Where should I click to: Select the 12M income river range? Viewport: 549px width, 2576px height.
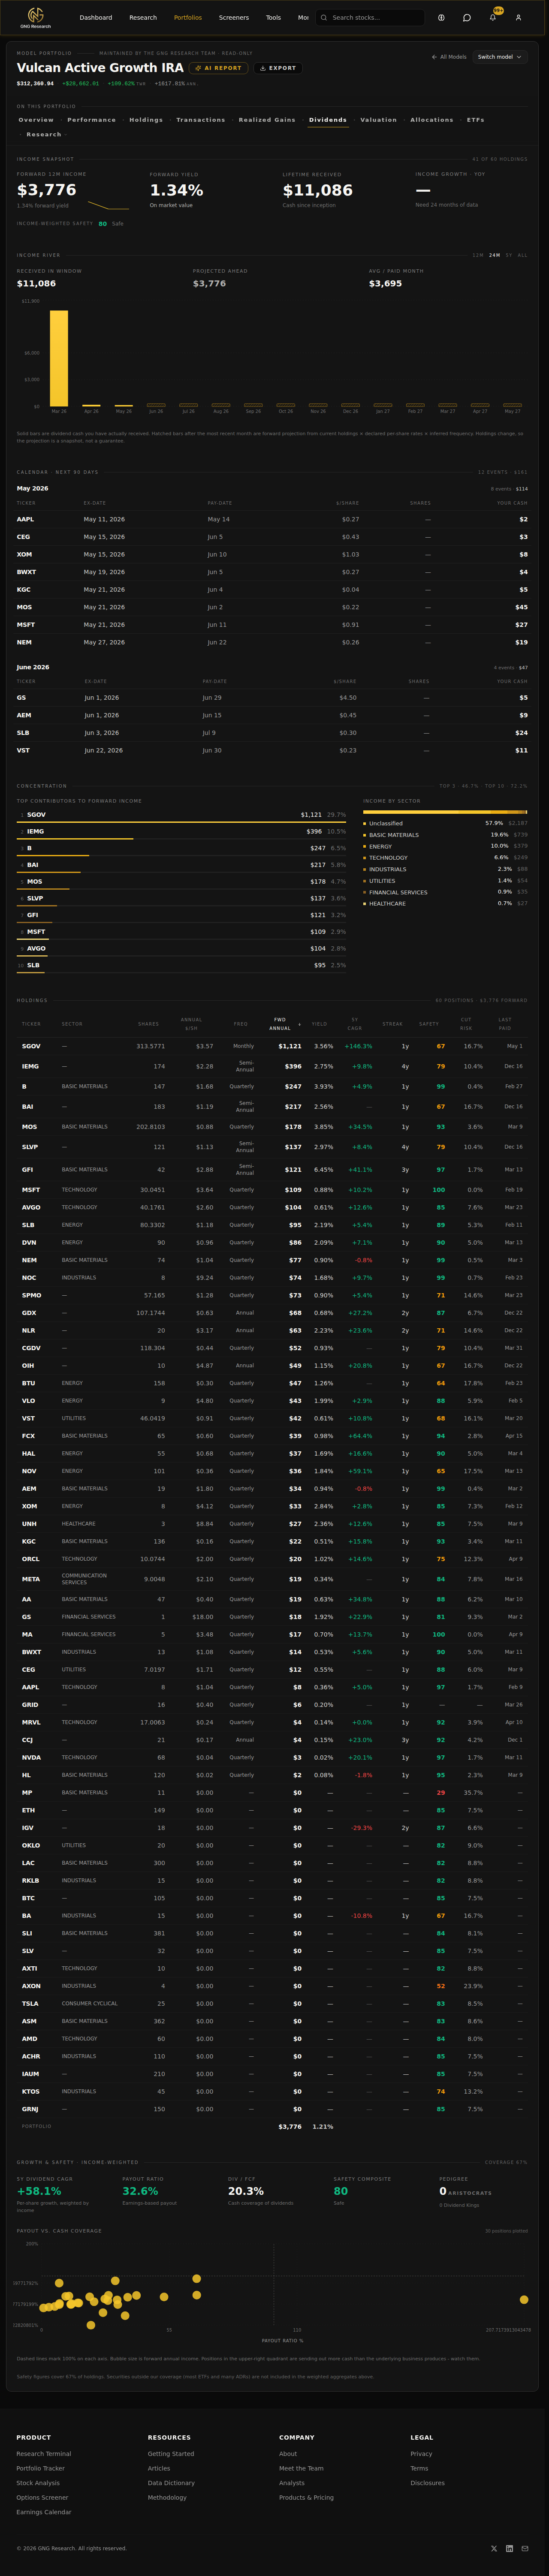[478, 255]
